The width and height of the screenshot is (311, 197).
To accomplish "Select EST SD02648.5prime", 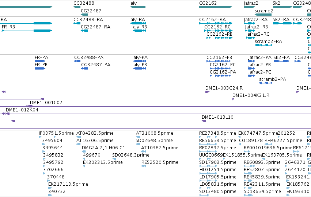I will pos(138,144).
